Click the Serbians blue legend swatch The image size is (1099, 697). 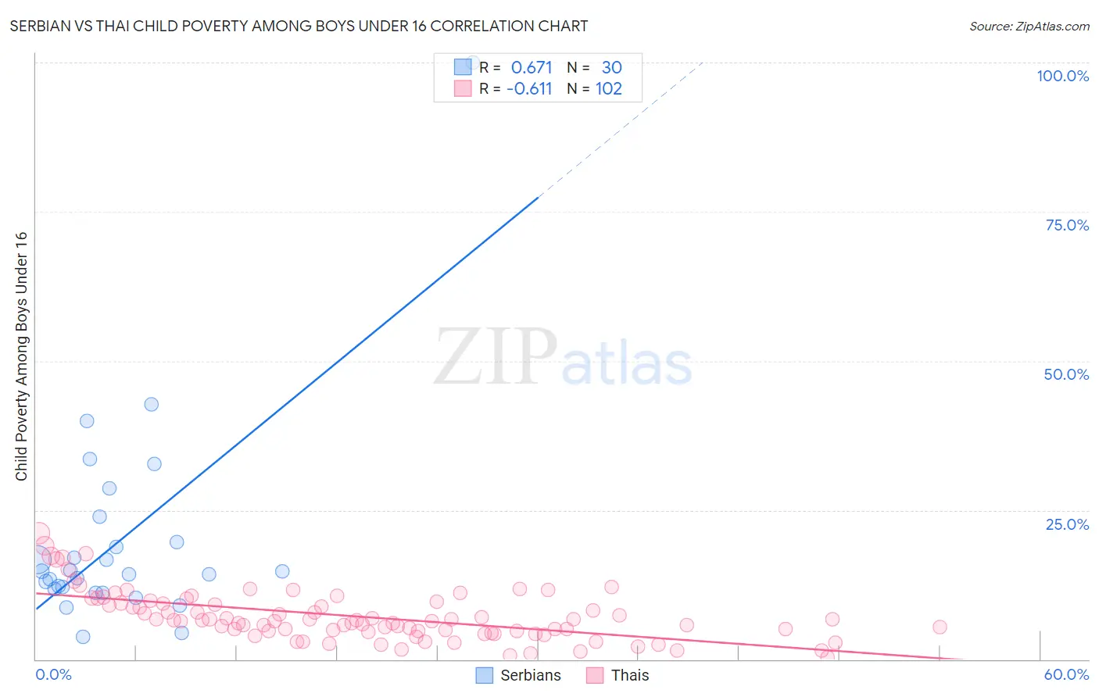tap(485, 675)
